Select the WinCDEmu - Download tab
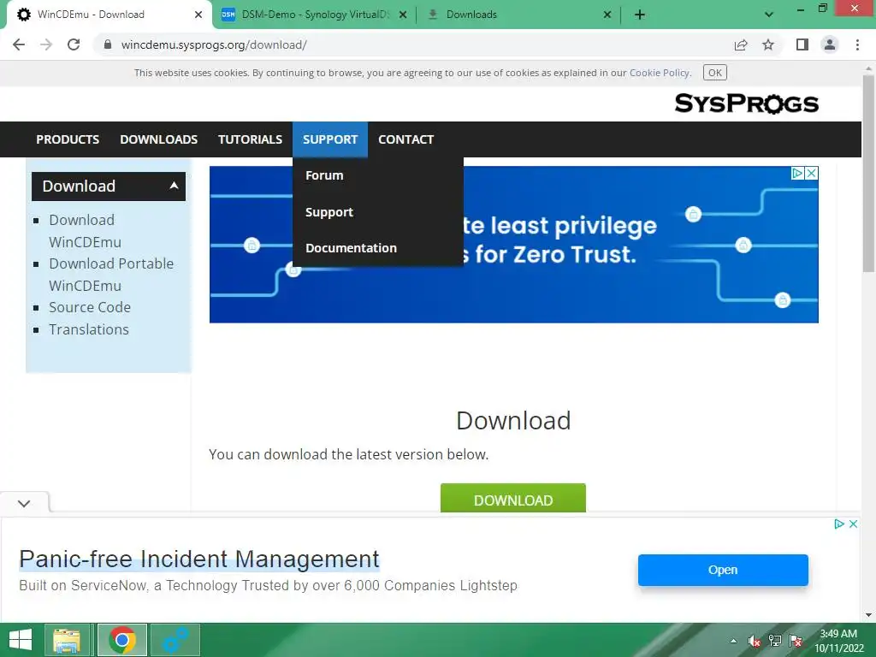The height and width of the screenshot is (657, 876). (109, 15)
